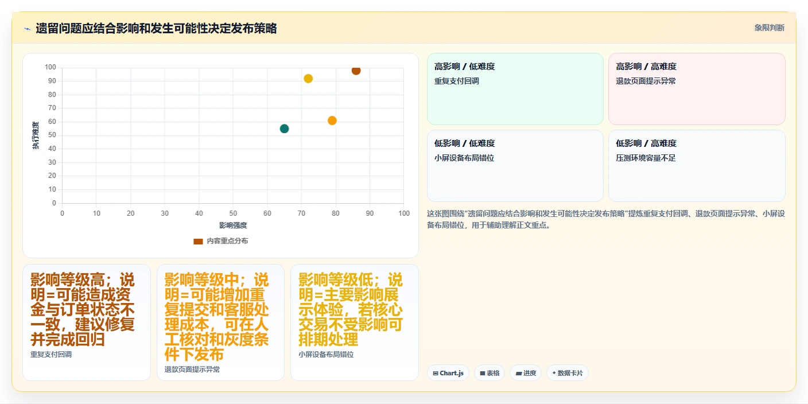Click the 象限判断 badge in the header

coord(769,28)
